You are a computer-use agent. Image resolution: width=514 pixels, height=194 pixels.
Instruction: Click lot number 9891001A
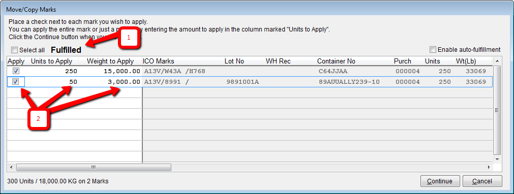pos(243,82)
